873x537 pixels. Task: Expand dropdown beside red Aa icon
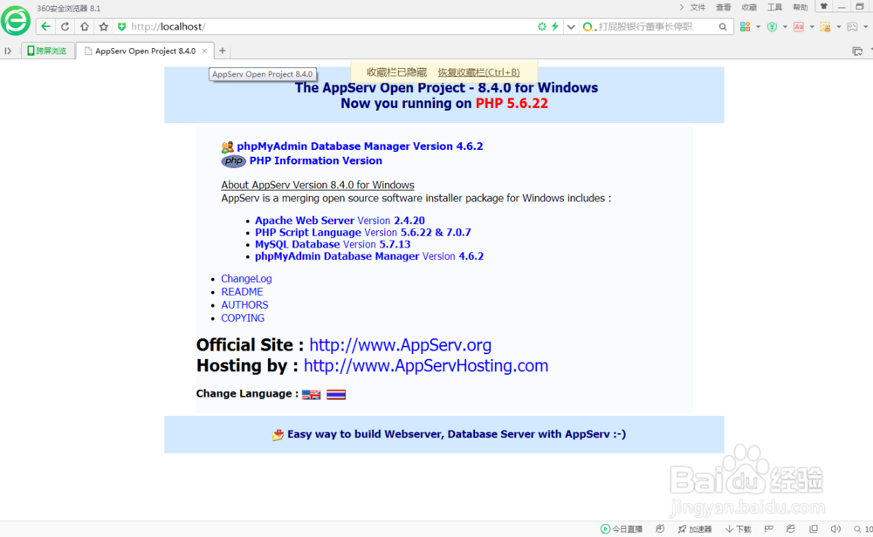tap(812, 26)
